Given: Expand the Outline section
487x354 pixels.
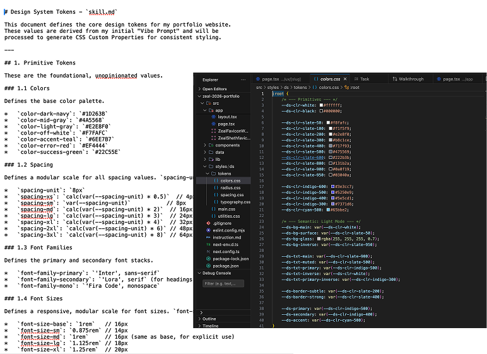Looking at the screenshot, I should coord(209,319).
